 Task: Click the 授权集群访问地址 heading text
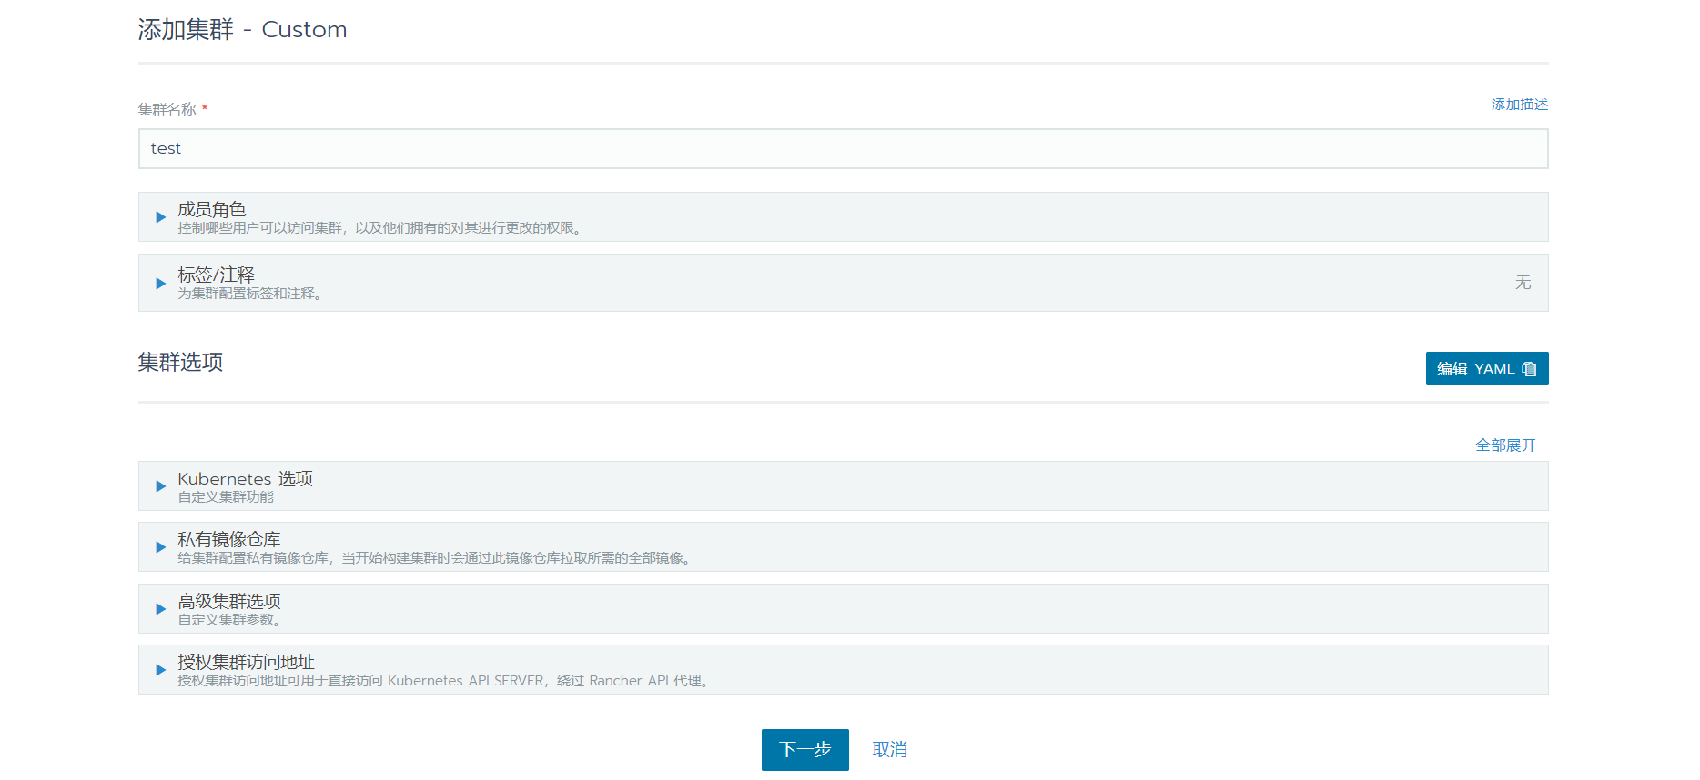(x=246, y=662)
